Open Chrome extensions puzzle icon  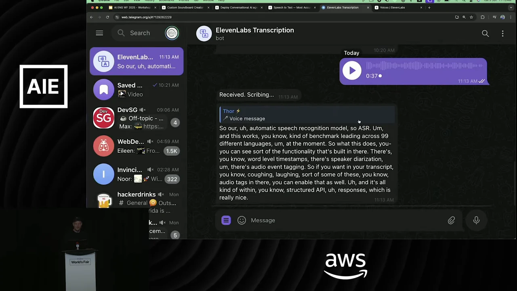click(x=482, y=17)
